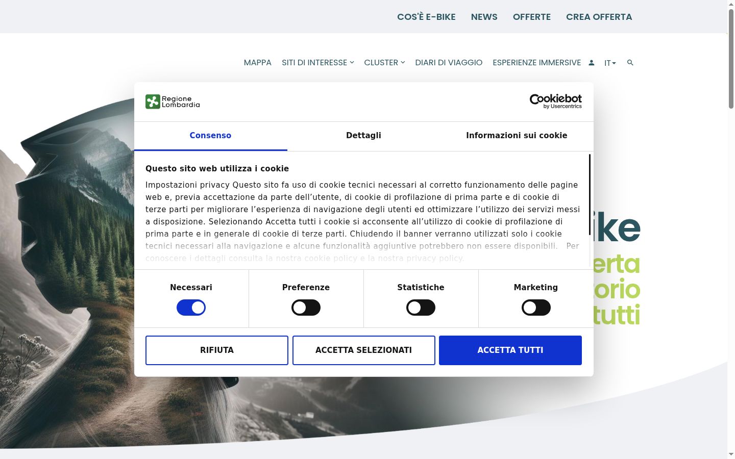Open Esperienze Immersive page
Viewport: 735px width, 459px height.
click(536, 63)
